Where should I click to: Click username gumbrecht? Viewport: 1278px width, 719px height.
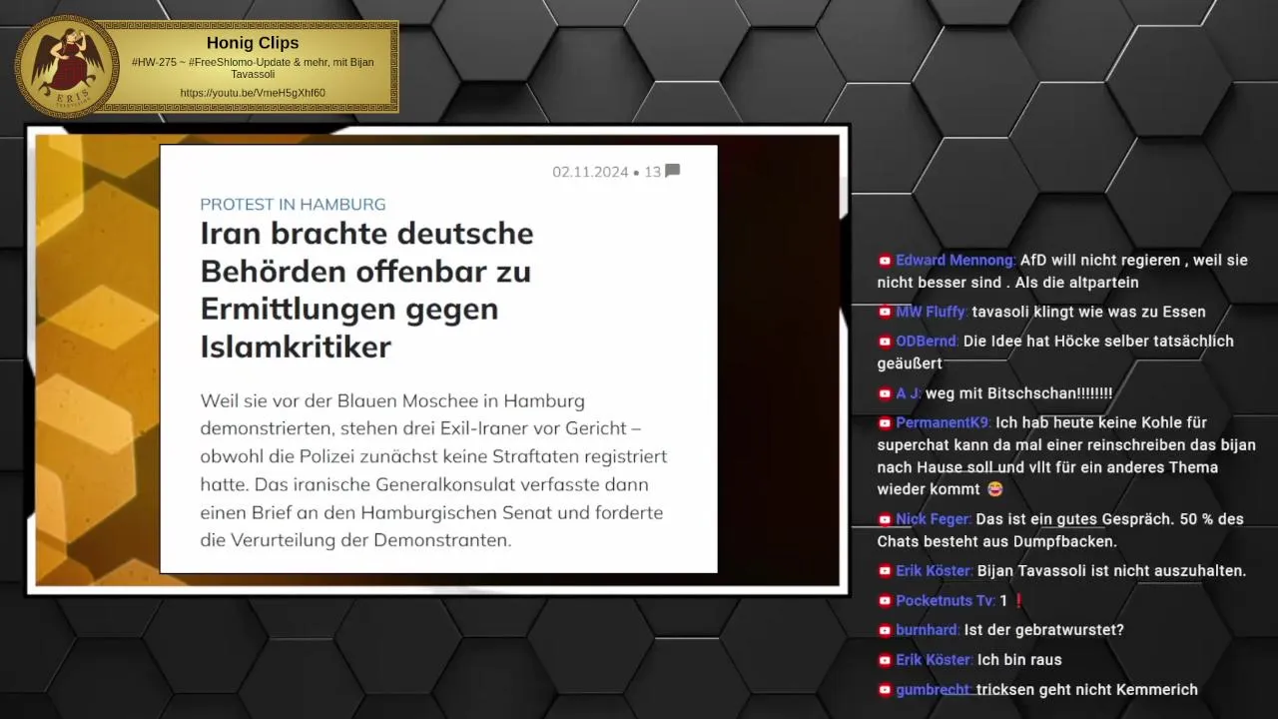pyautogui.click(x=934, y=690)
